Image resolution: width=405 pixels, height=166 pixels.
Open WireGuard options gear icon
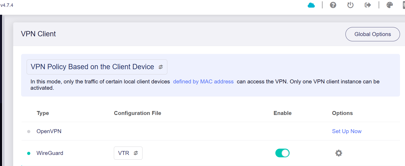click(339, 153)
